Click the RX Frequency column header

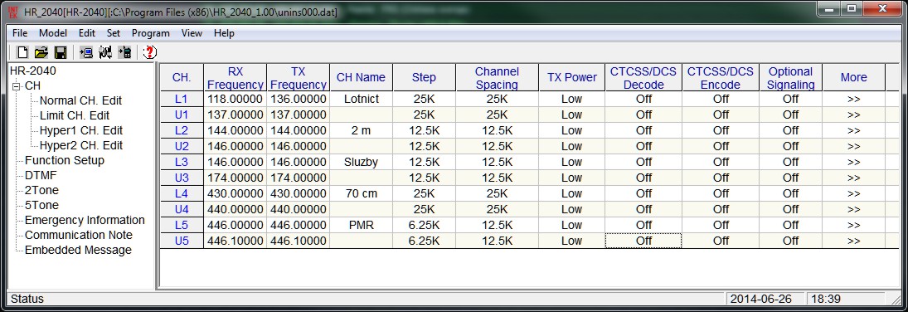[x=235, y=78]
